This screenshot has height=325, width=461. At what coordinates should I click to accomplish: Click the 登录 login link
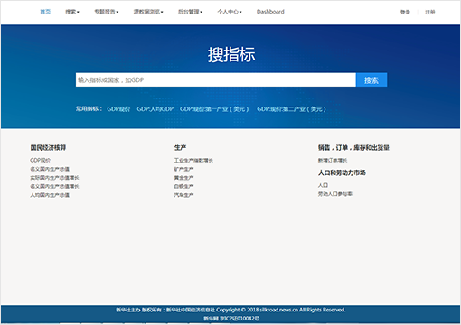405,12
